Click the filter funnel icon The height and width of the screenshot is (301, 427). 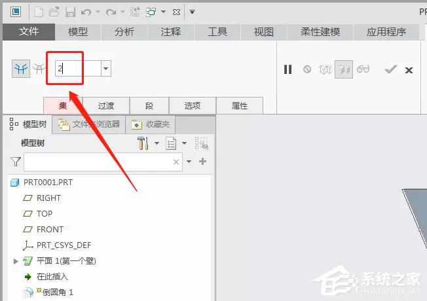click(16, 162)
